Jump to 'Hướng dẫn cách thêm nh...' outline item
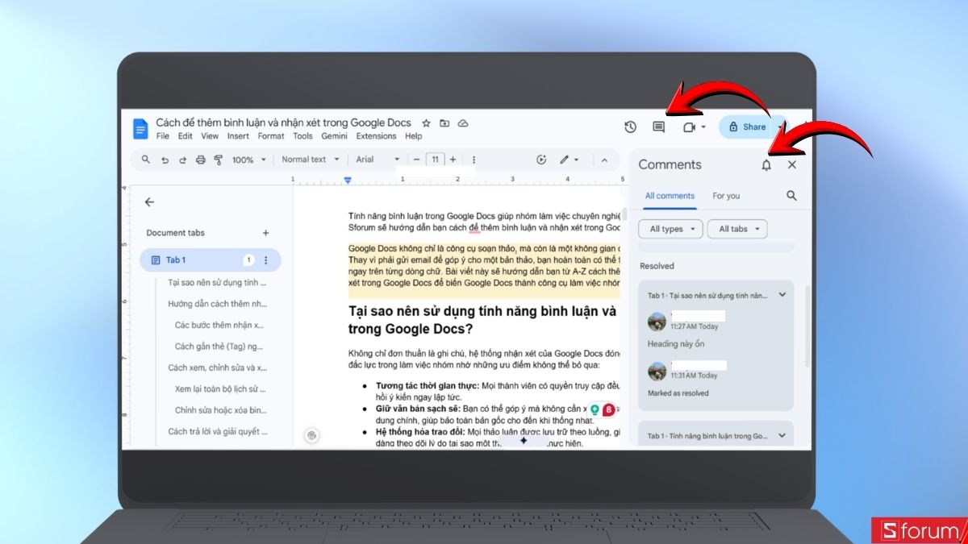The height and width of the screenshot is (544, 968). 217,304
